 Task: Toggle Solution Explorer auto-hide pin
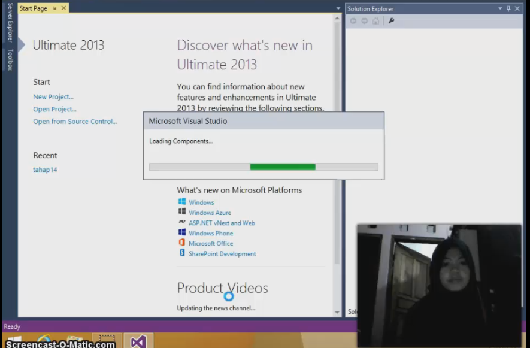[508, 8]
